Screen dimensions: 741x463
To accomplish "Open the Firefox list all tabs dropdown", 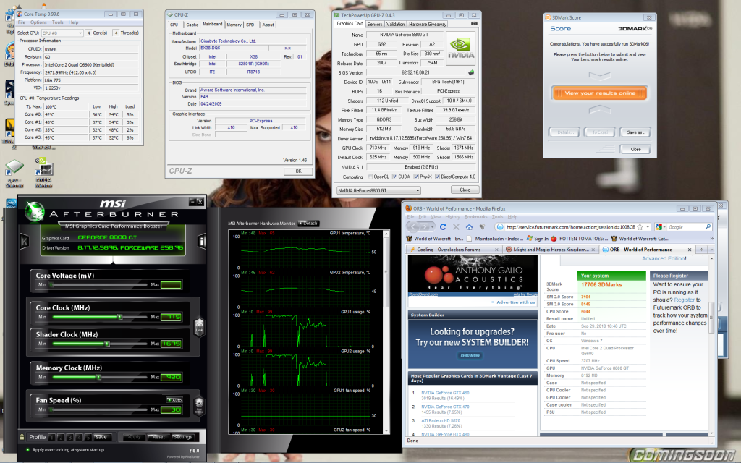I will pos(711,250).
